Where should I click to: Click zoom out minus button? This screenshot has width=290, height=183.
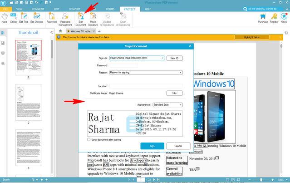coord(249,180)
